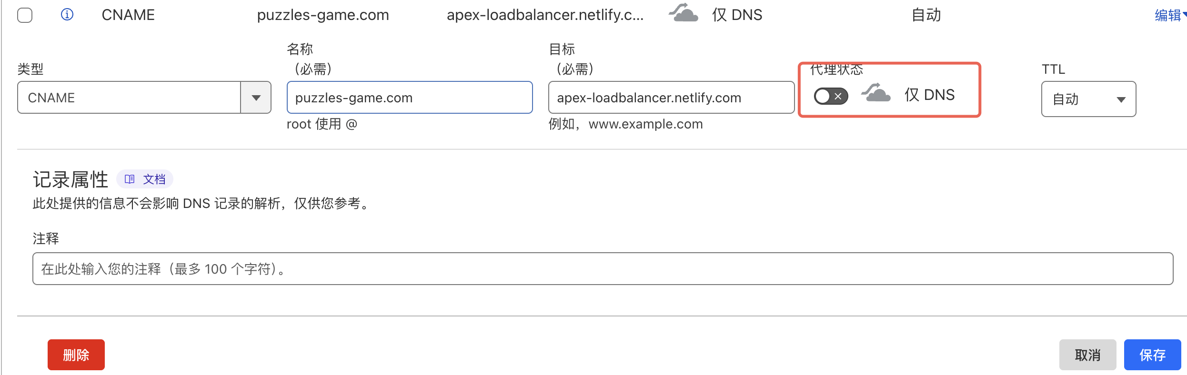Click the 取消 cancel button
This screenshot has width=1187, height=375.
[x=1087, y=355]
